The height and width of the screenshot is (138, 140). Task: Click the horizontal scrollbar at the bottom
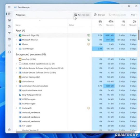[x=75, y=132]
